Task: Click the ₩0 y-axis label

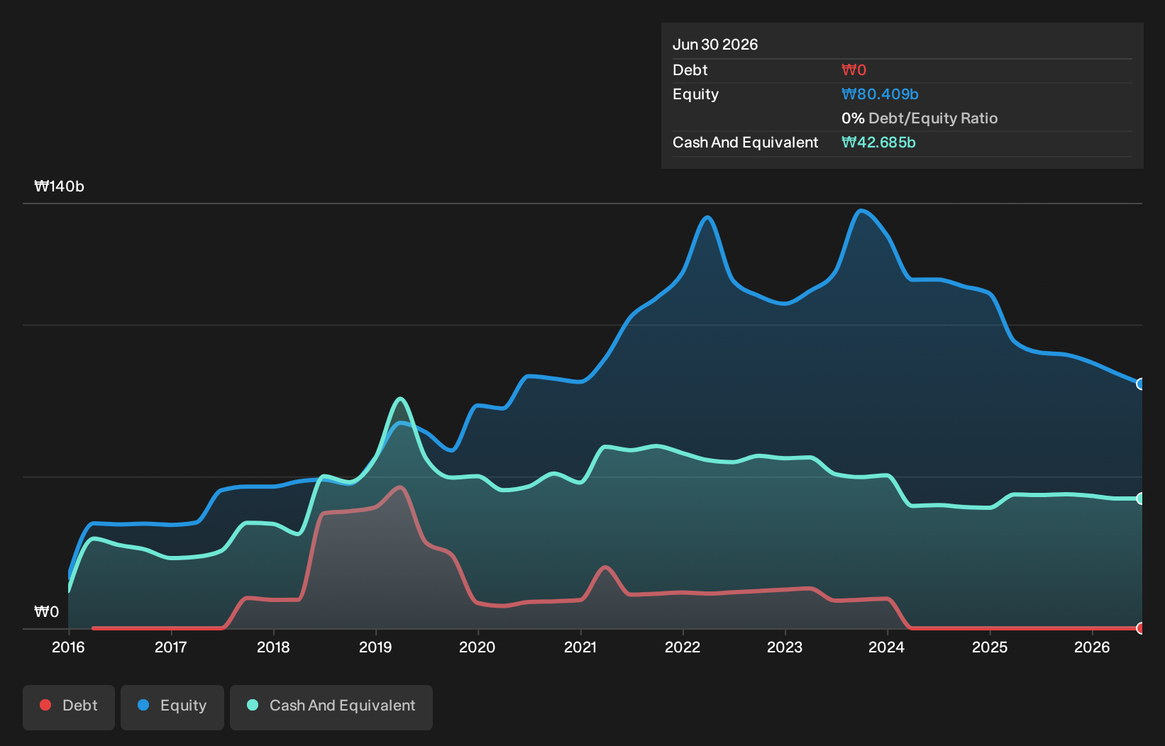Action: click(x=47, y=612)
